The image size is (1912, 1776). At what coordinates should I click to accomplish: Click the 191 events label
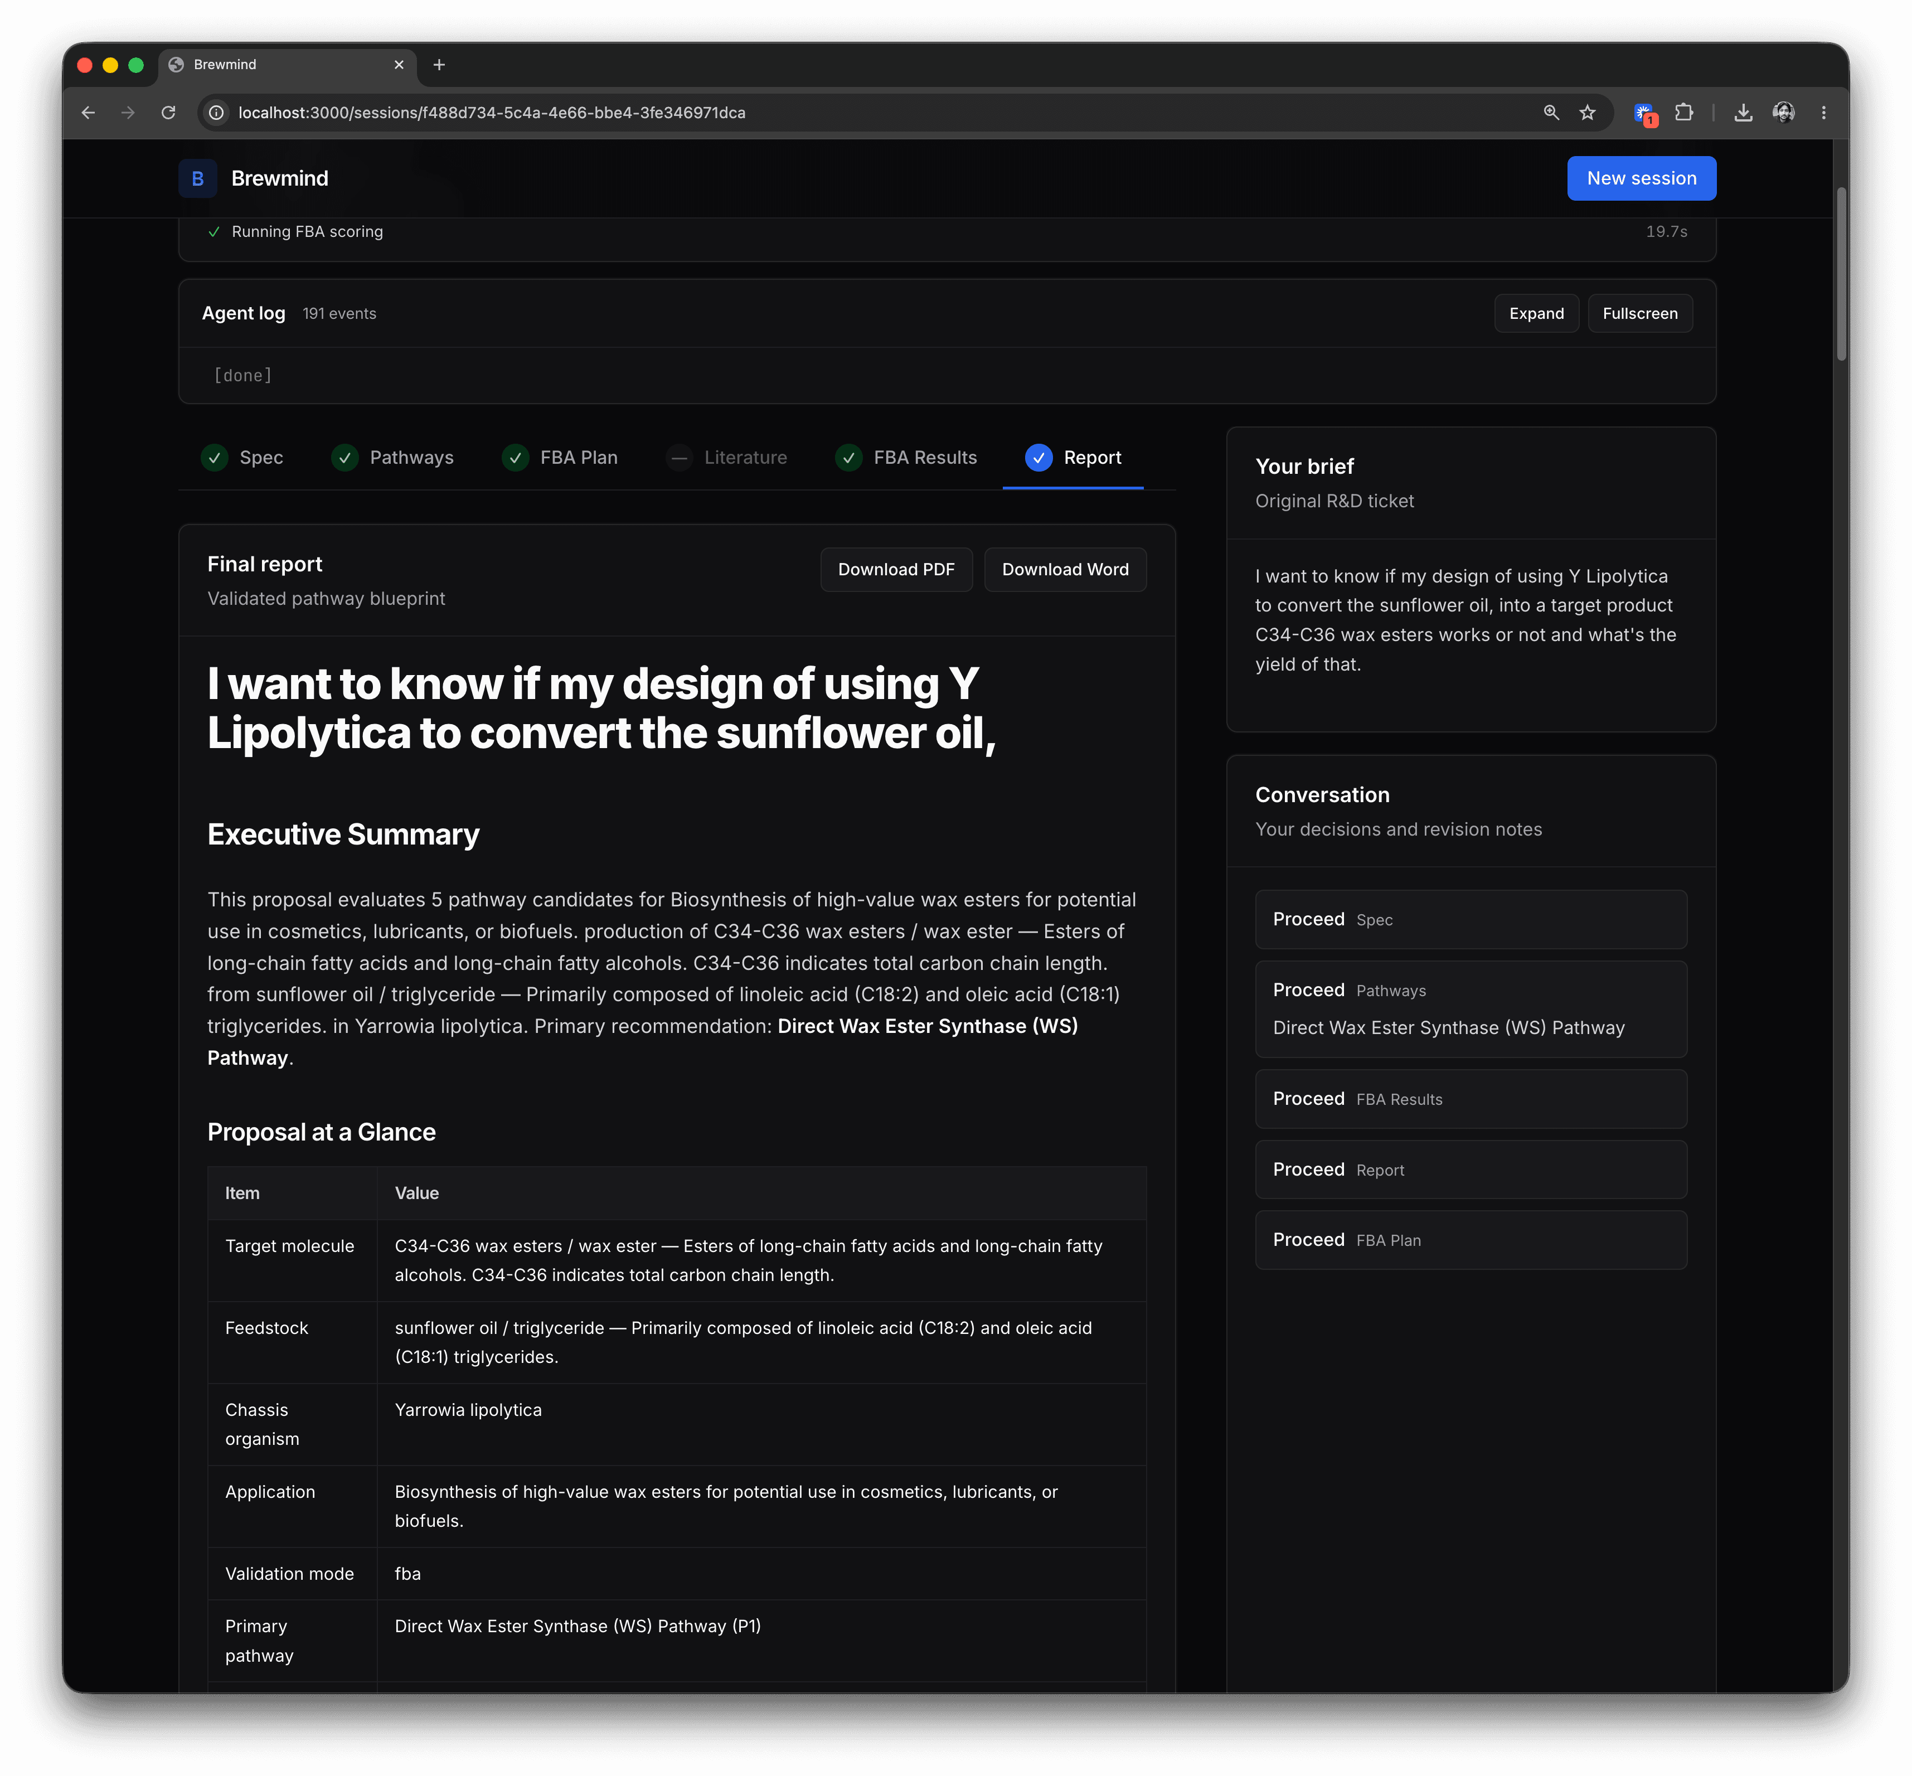339,314
